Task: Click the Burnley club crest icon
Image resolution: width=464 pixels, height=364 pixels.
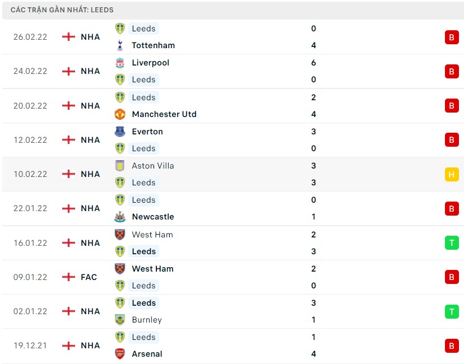Action: [x=120, y=320]
